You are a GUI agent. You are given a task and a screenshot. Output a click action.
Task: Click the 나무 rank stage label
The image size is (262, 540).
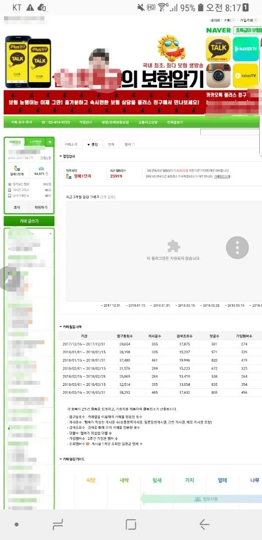[255, 480]
